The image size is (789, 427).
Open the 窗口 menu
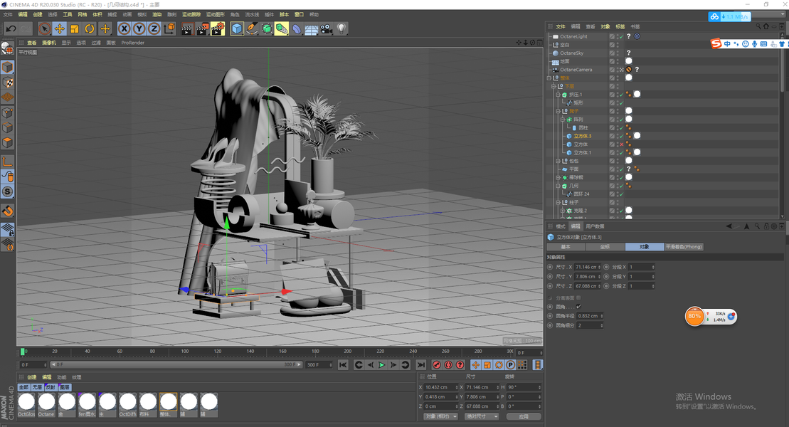(299, 15)
